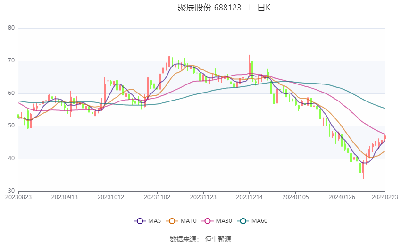Click the y-axis value 40
Image resolution: width=401 pixels, height=244 pixels.
point(11,158)
